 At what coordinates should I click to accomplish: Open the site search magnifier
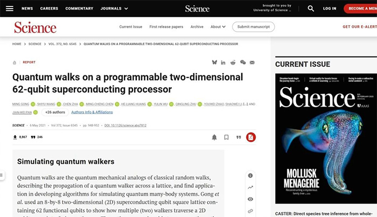tap(311, 9)
